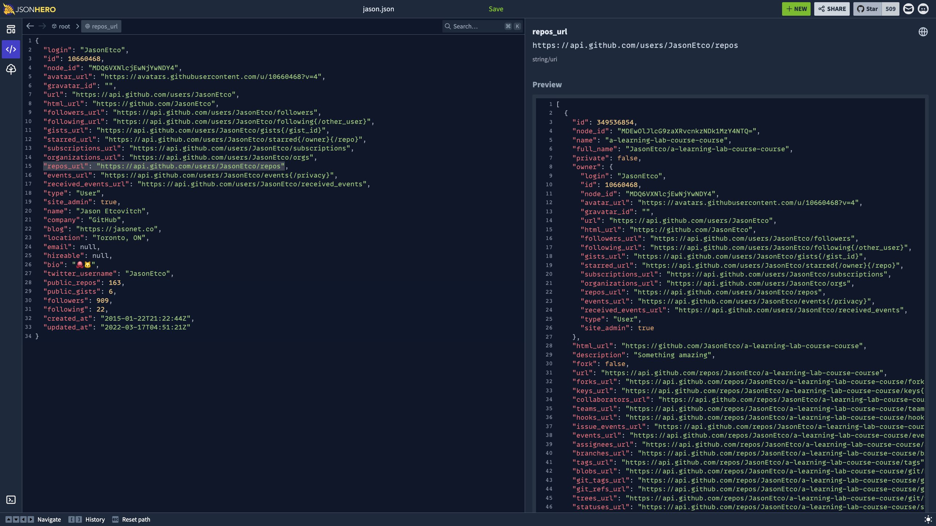The height and width of the screenshot is (526, 936).
Task: Click the globe icon beside repos_url
Action: [x=923, y=32]
